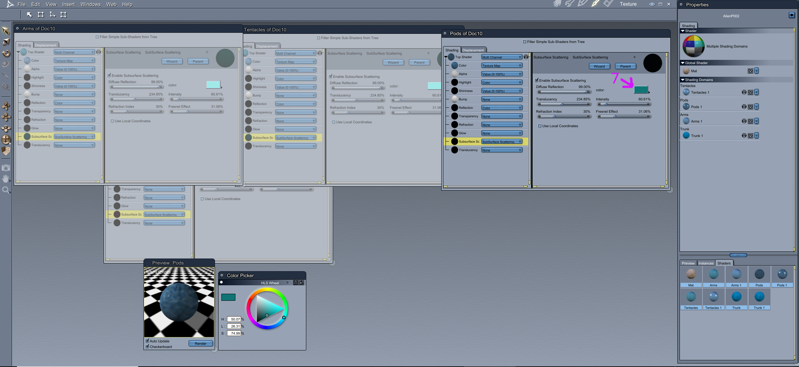Delete the Pods 1 shading domain
Image resolution: width=799 pixels, height=367 pixels.
744,107
